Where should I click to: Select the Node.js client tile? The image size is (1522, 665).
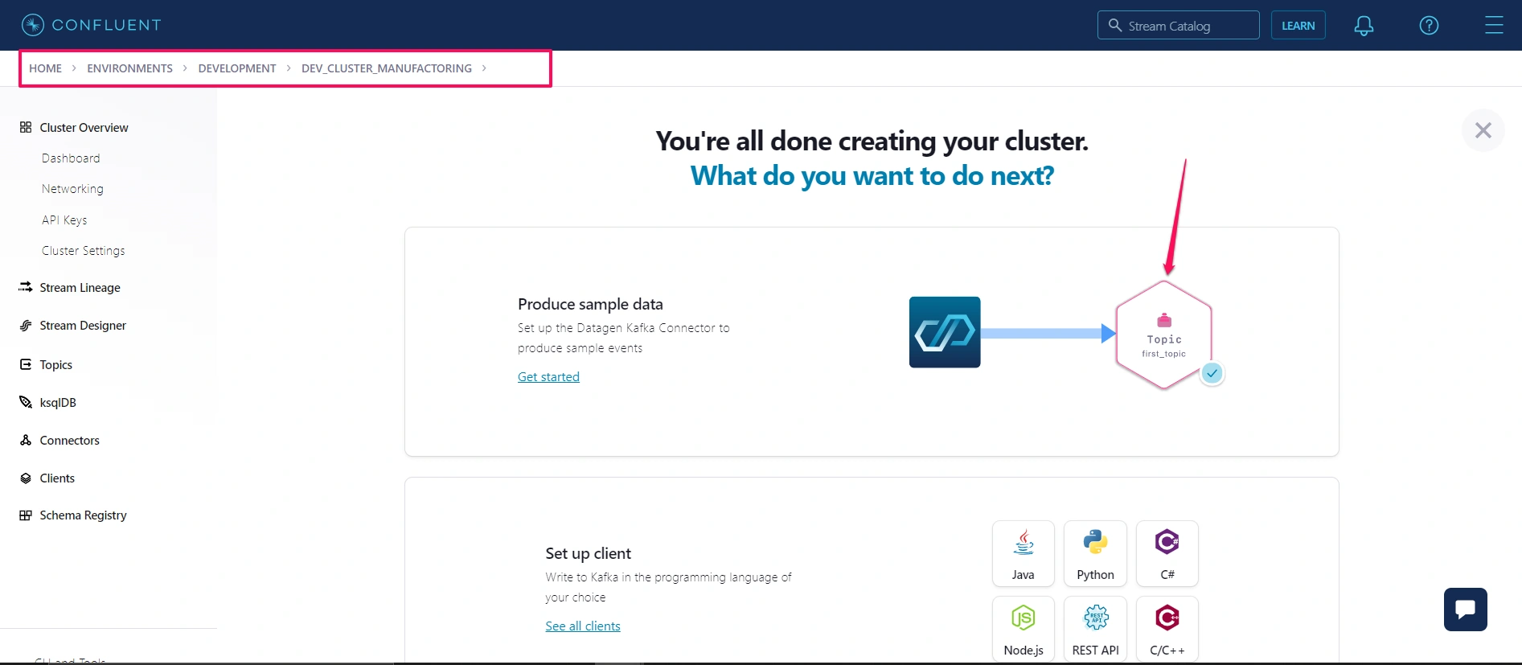click(x=1024, y=629)
